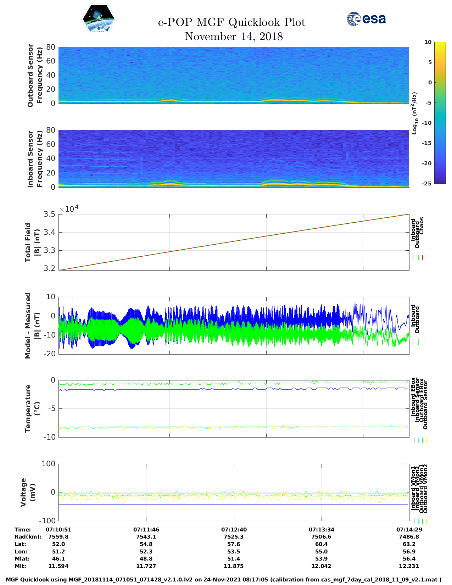Click the ×10⁴ exponent above Total Field

(x=69, y=209)
